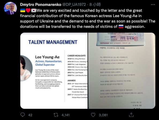Screen dimensions: 159x120
Task: Click the reply speech bubble icon
Action: coord(22,115)
